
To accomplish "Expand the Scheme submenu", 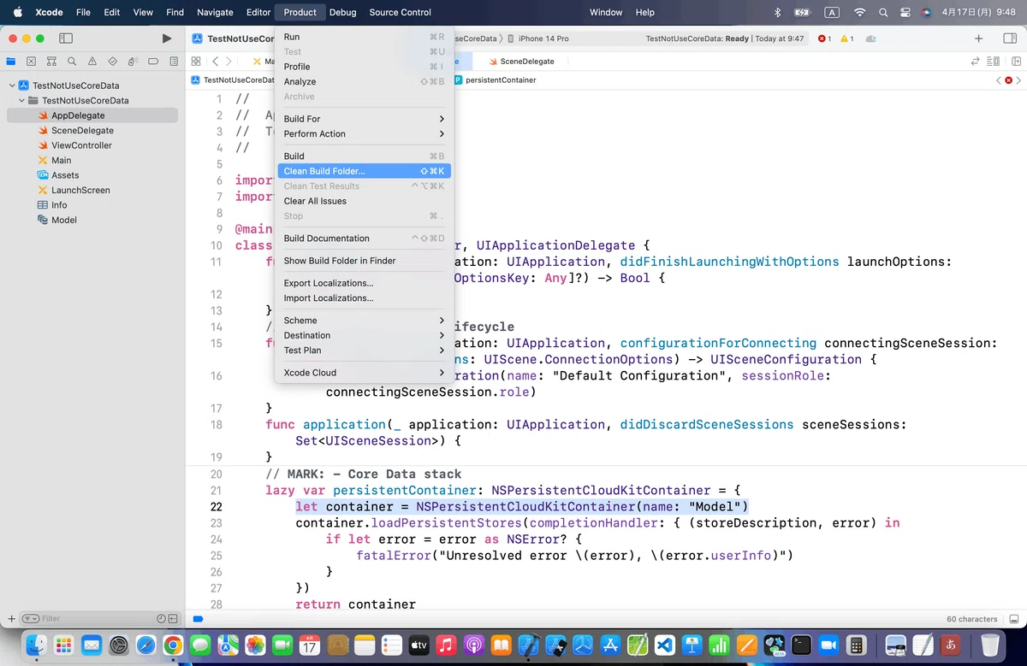I will 364,321.
